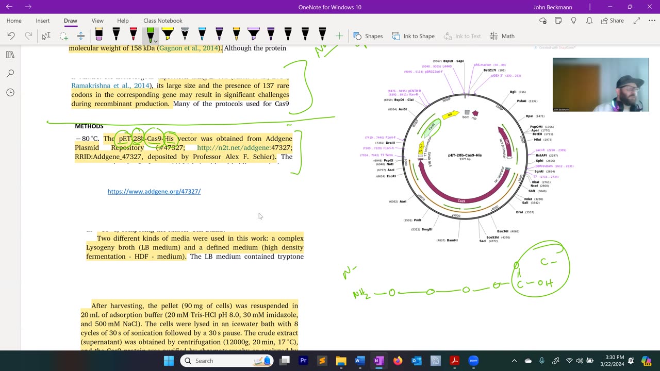The width and height of the screenshot is (660, 371).
Task: Open File Explorer from taskbar
Action: [x=341, y=361]
